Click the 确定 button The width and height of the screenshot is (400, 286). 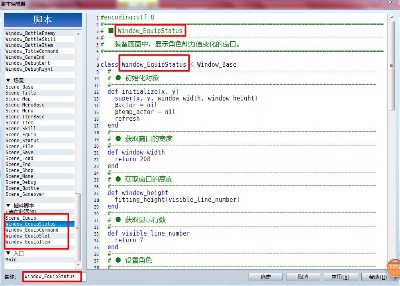tap(266, 277)
